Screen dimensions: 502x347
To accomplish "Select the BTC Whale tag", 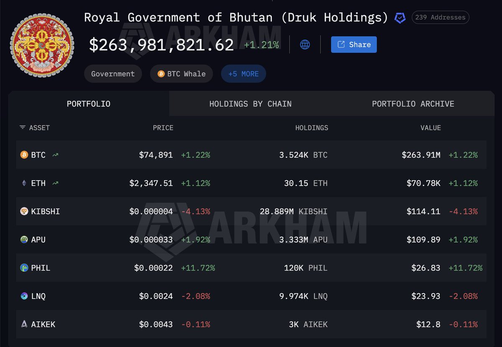I will click(182, 74).
